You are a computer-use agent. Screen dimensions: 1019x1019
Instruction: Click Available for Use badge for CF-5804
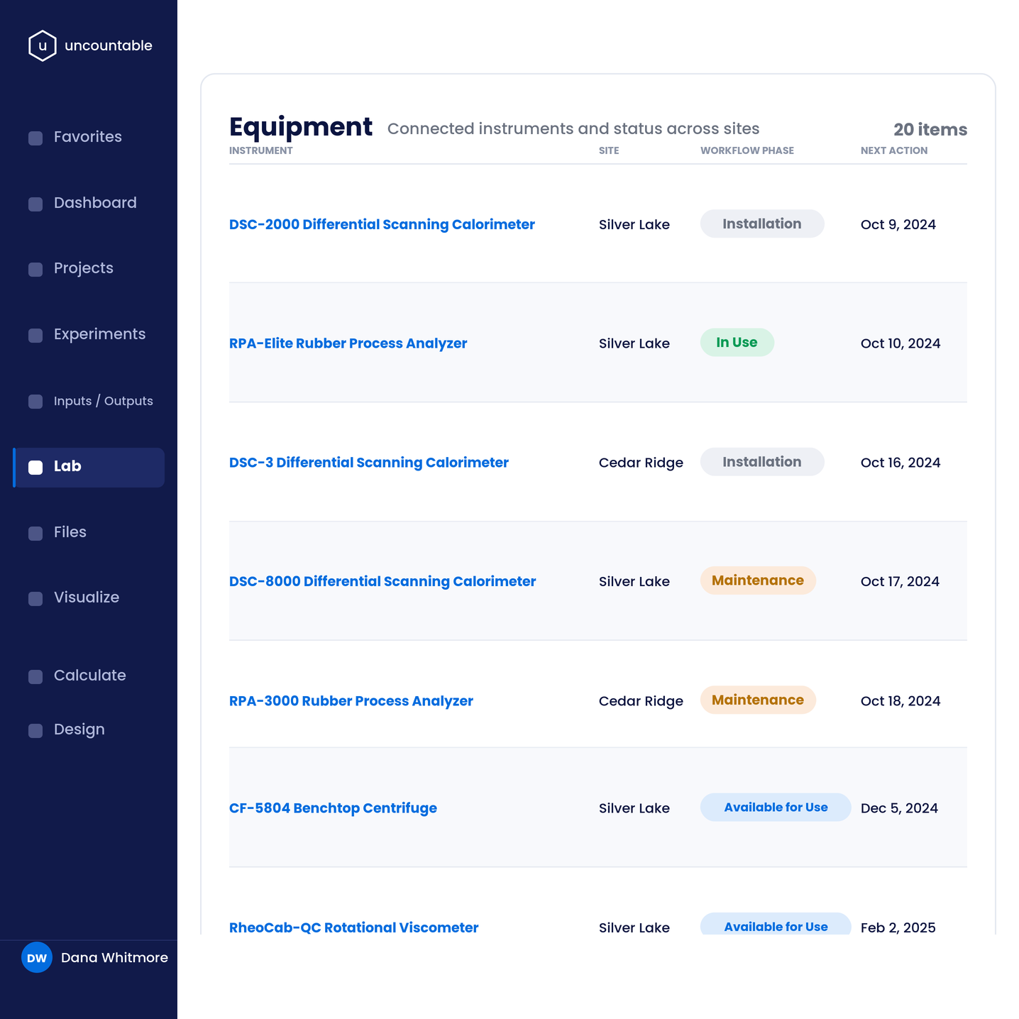(776, 808)
